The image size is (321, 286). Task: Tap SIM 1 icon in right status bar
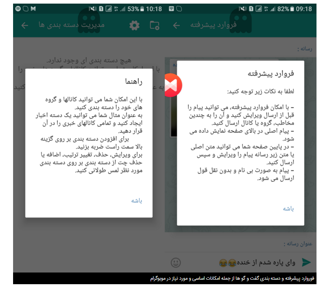[x=251, y=9]
